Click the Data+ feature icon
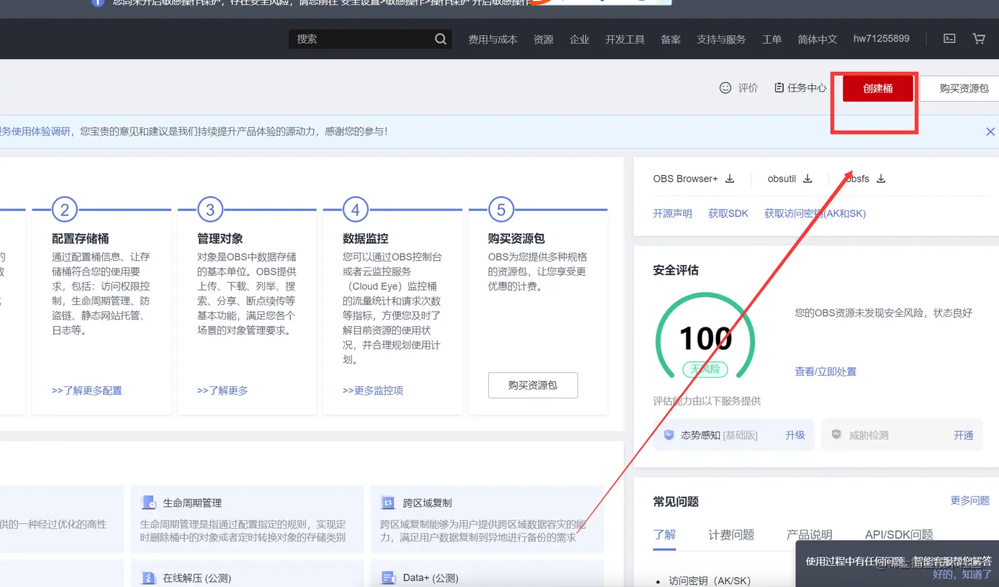The width and height of the screenshot is (999, 587). 388,578
